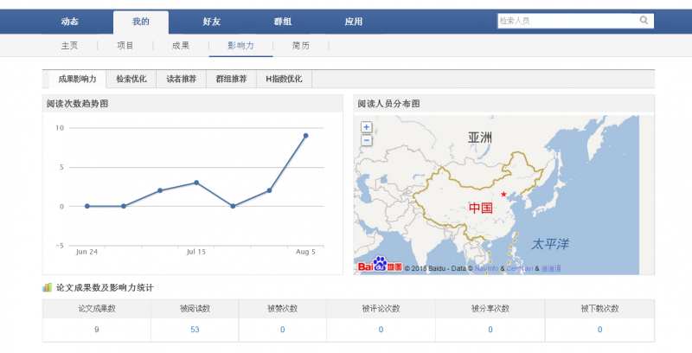The width and height of the screenshot is (692, 353).
Task: Click the 亚洲 label on the map
Action: tap(480, 138)
